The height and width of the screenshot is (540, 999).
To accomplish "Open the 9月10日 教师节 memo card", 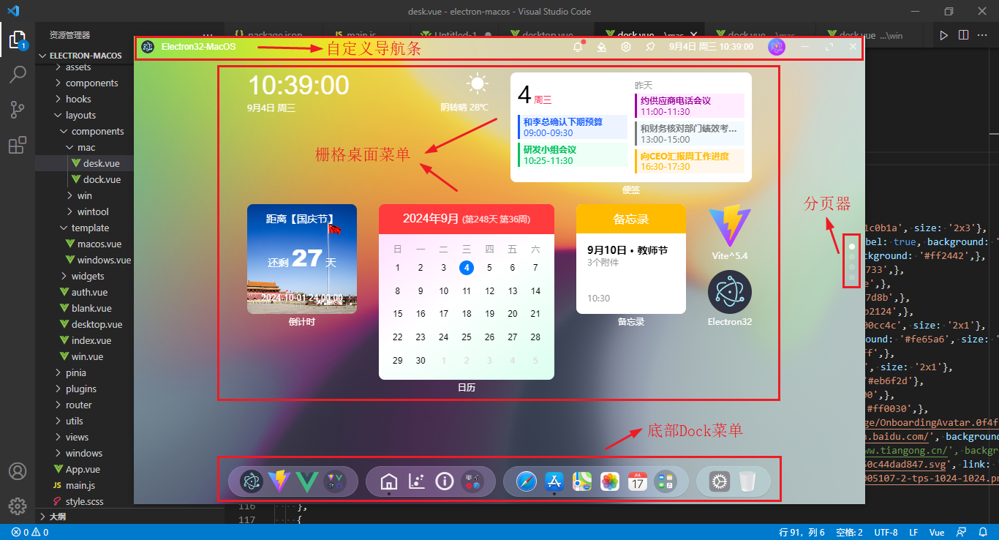I will click(x=631, y=259).
